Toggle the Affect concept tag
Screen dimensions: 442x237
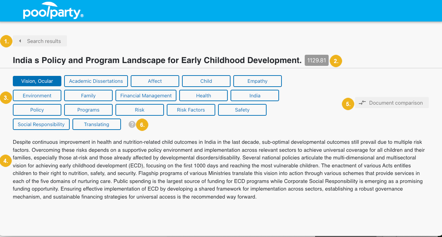click(155, 81)
